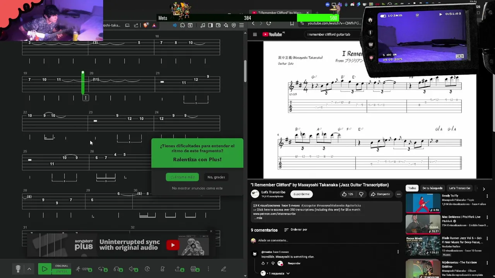Click Cuéntame más in the Plus popup
This screenshot has width=495, height=278.
click(x=182, y=177)
